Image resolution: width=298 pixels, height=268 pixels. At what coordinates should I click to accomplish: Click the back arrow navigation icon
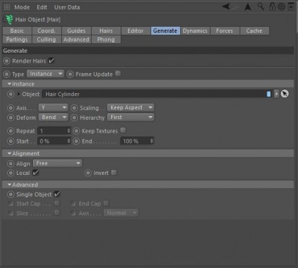pos(226,7)
